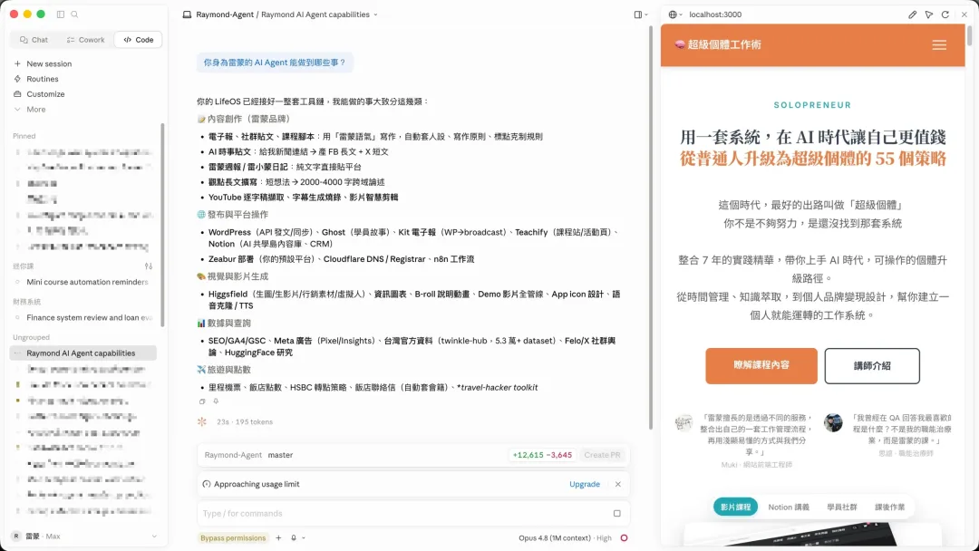
Task: Click the New session plus icon
Action: [x=17, y=63]
